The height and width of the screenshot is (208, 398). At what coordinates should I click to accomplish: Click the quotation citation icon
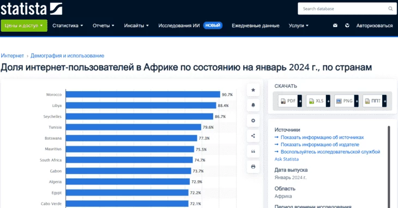(253, 151)
